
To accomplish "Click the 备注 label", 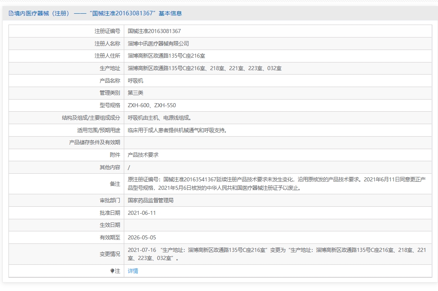I will [x=115, y=184].
